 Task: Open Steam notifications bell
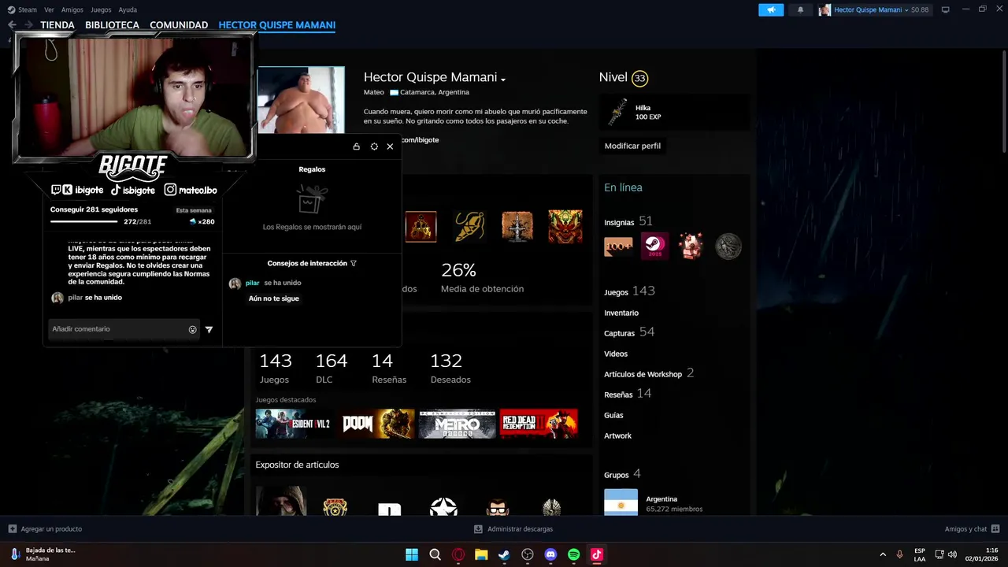(800, 9)
